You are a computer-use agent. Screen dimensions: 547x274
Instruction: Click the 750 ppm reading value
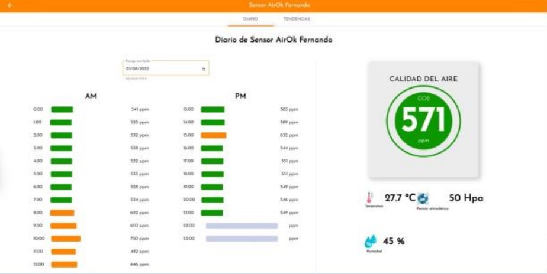(139, 239)
